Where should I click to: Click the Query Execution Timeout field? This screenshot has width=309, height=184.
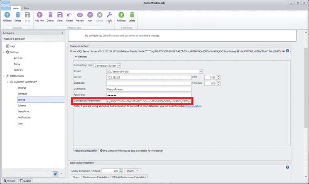110,171
